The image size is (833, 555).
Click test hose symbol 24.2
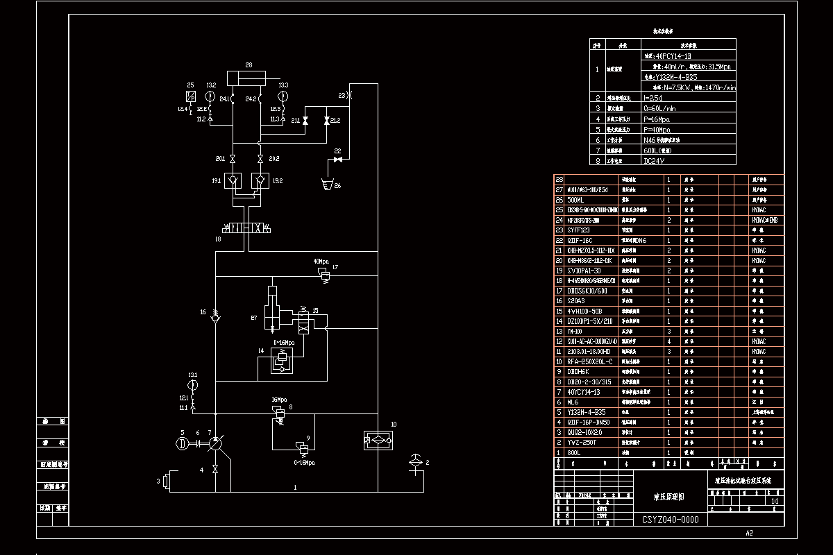(x=260, y=99)
